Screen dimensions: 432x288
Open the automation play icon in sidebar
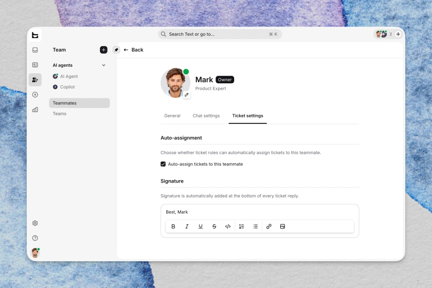click(35, 95)
